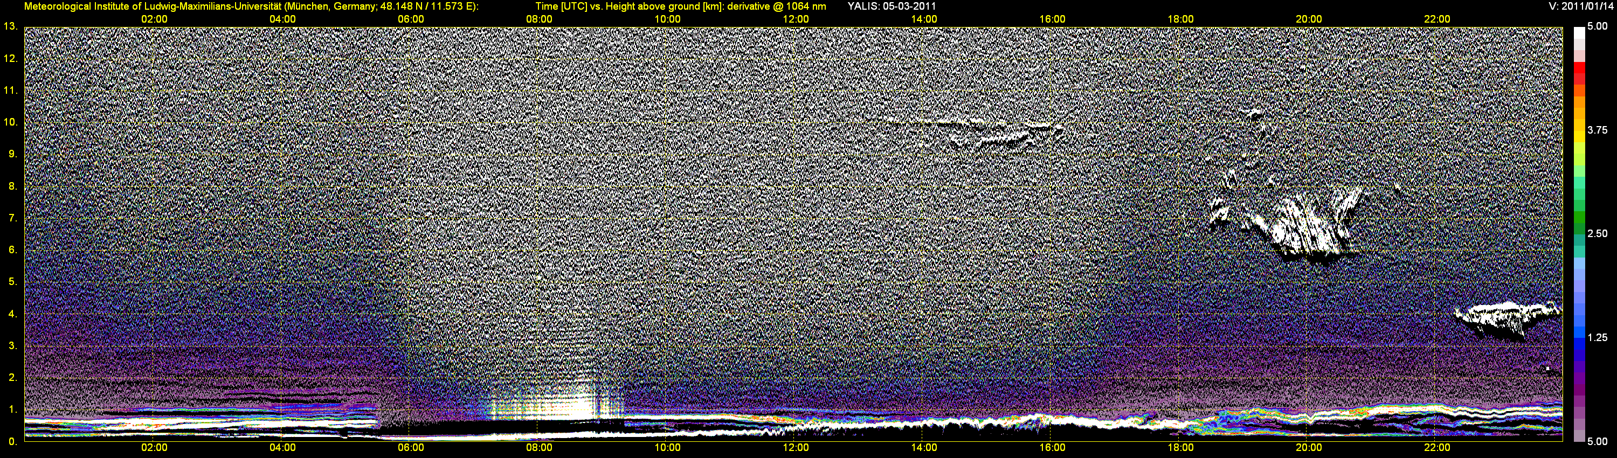Click the "9." height axis label

coord(12,154)
